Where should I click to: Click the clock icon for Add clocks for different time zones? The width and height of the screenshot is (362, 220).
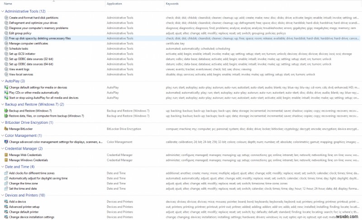pos(6,173)
